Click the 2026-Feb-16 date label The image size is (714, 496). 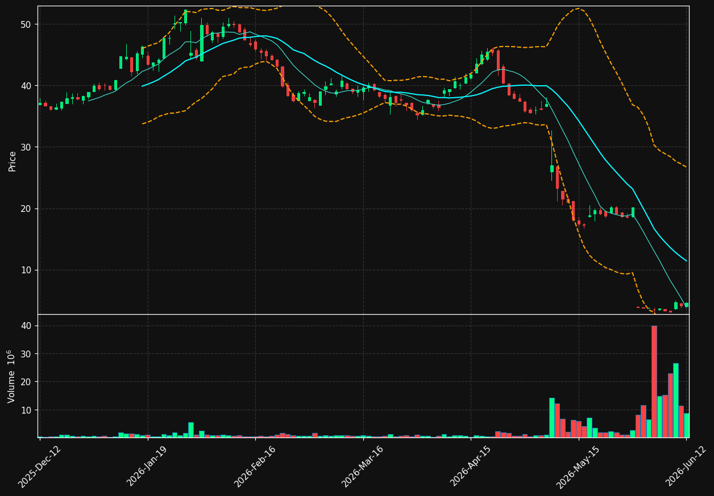pyautogui.click(x=255, y=466)
